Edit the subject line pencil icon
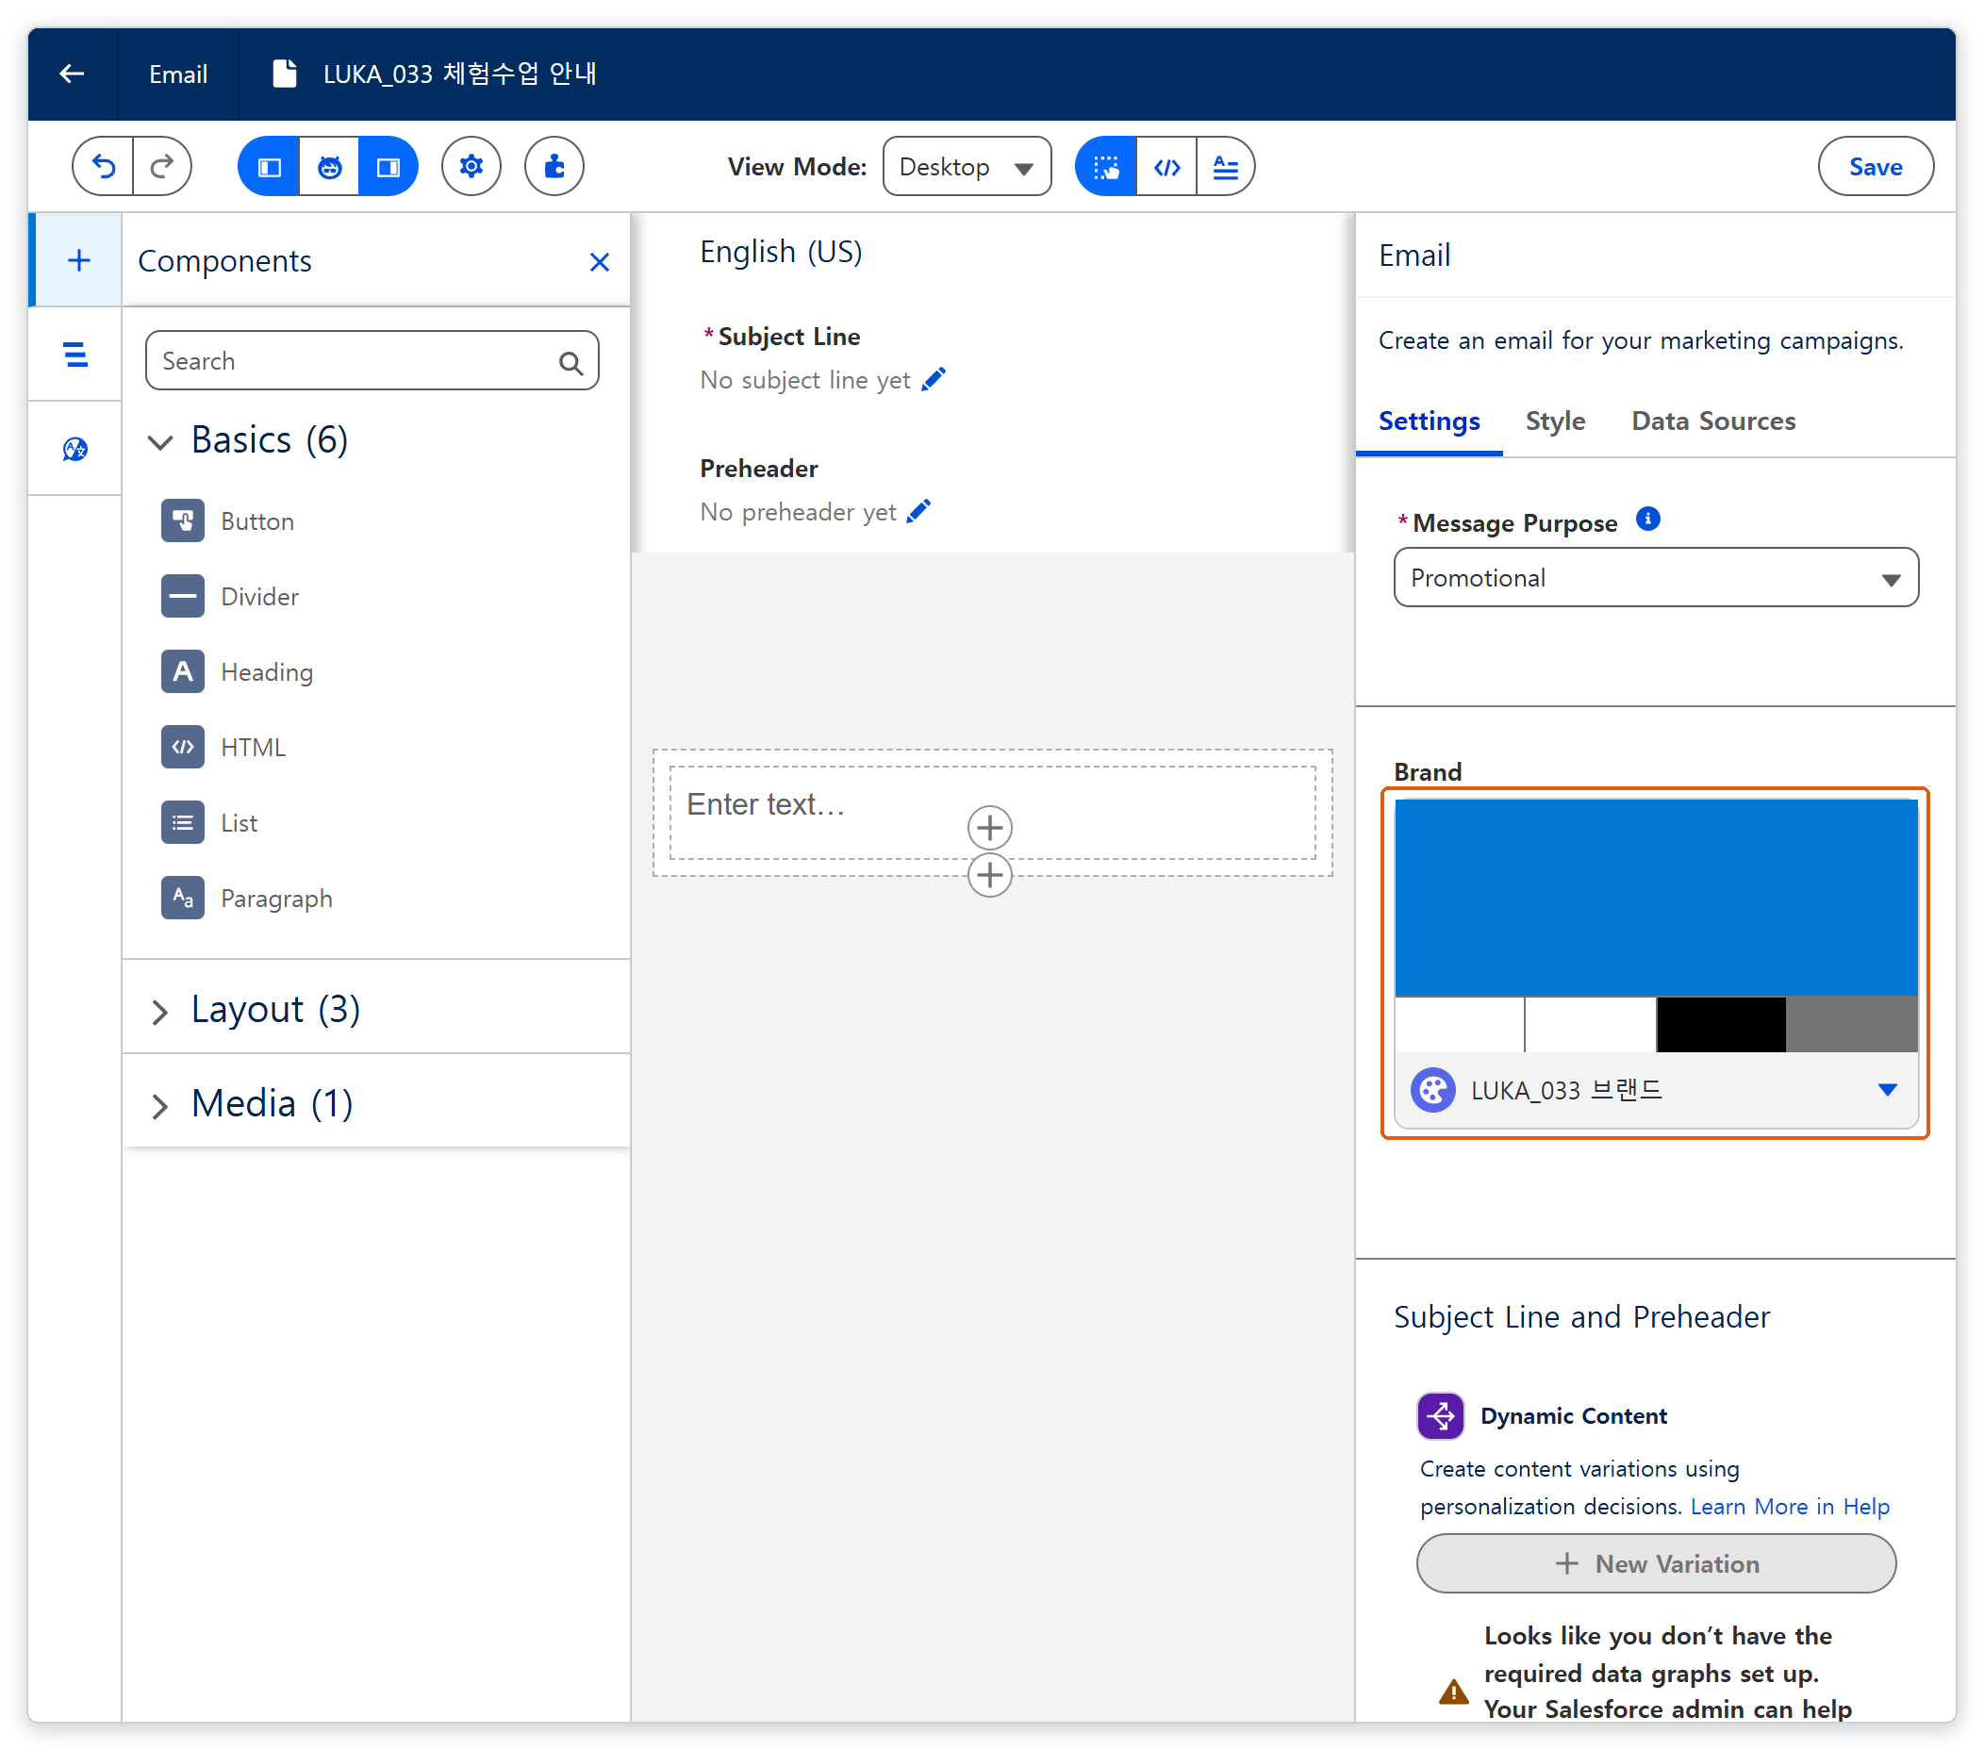 (x=934, y=379)
